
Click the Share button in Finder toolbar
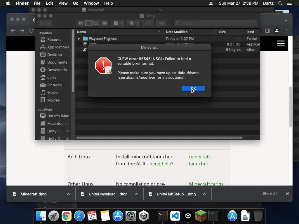pos(148,23)
